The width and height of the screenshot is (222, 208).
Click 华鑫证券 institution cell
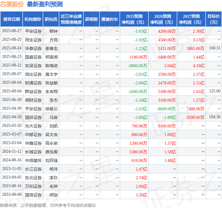33,143
